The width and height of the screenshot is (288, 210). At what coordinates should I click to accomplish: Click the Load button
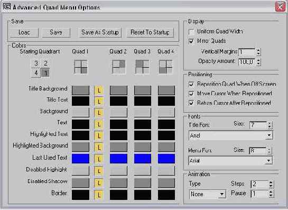[24, 33]
